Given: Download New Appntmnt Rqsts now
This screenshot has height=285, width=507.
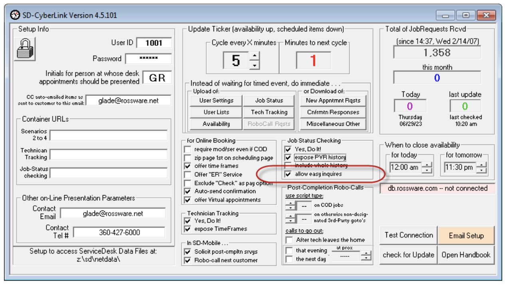Looking at the screenshot, I should (333, 101).
